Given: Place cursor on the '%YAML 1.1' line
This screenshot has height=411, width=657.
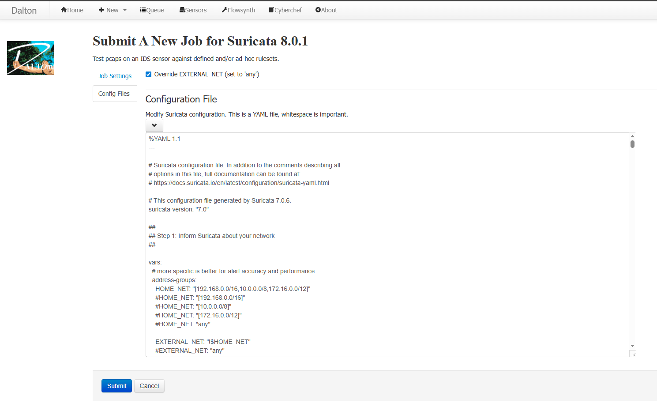Looking at the screenshot, I should [165, 139].
